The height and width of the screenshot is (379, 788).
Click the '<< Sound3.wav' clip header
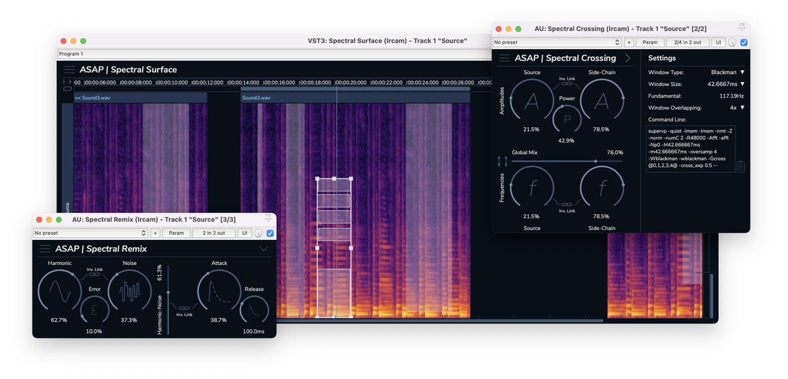(x=141, y=98)
